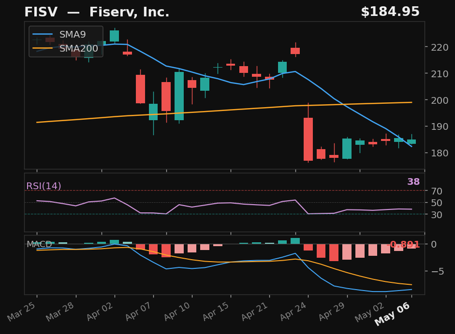This screenshot has height=334, width=455.
Task: Click the 210 price axis label
Action: tap(440, 74)
